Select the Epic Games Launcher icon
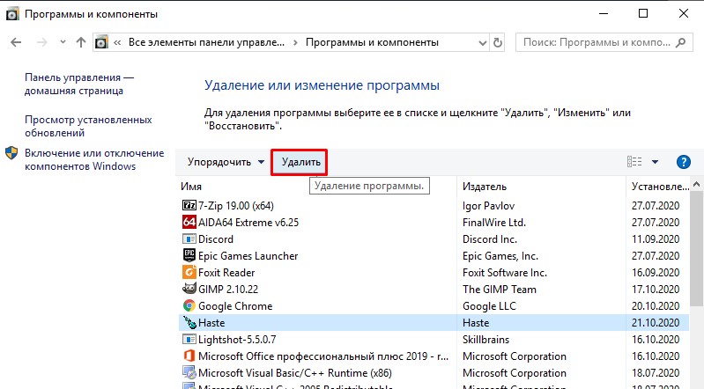704x389 pixels. (x=189, y=255)
